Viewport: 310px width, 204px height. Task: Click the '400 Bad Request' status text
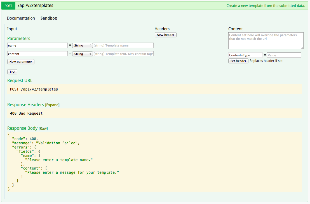(x=26, y=113)
